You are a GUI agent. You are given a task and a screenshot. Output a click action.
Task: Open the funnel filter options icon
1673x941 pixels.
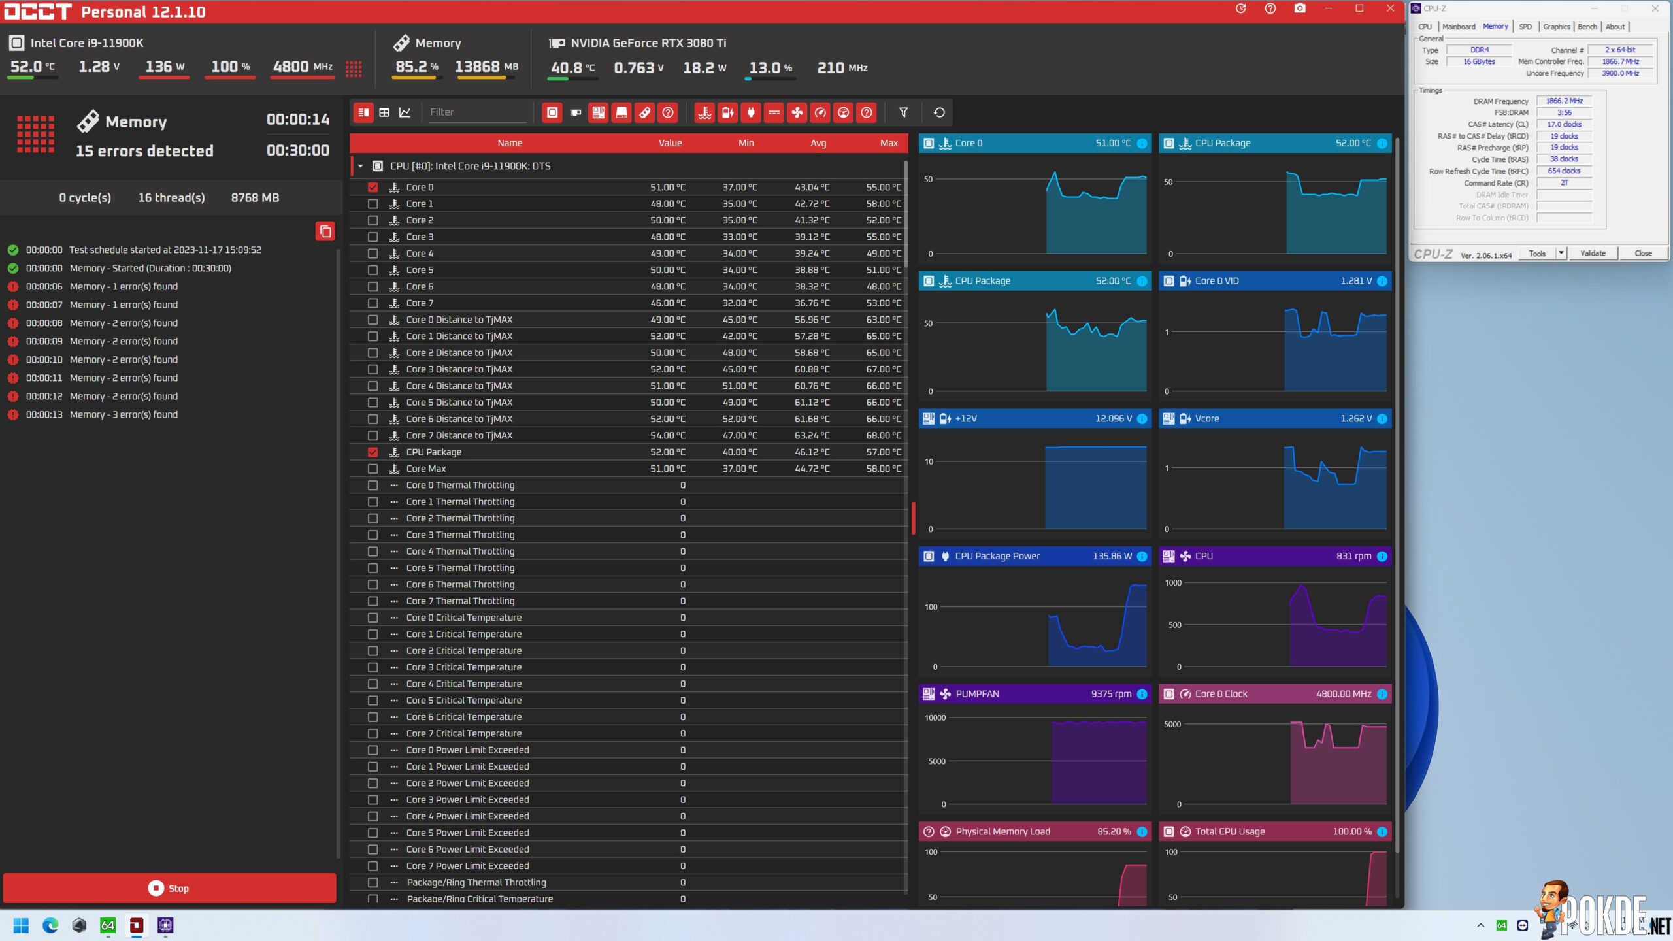click(x=903, y=112)
